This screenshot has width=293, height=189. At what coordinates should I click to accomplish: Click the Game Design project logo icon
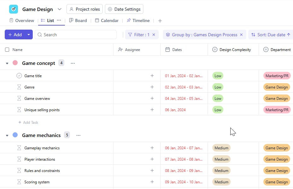pyautogui.click(x=14, y=9)
